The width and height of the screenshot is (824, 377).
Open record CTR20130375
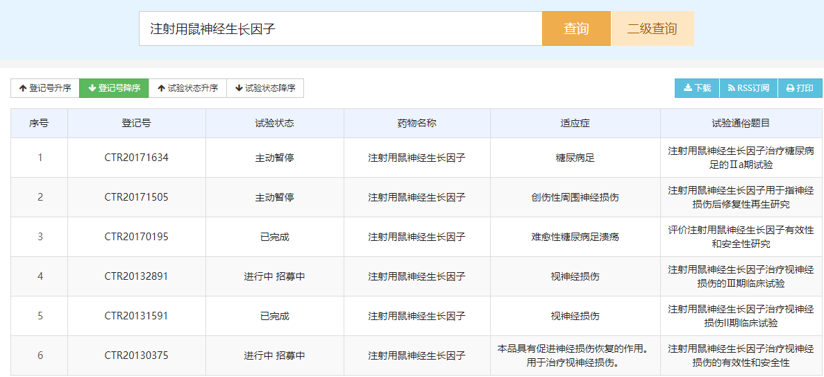click(137, 355)
